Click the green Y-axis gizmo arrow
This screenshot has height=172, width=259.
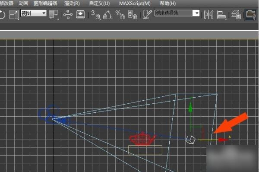click(191, 107)
